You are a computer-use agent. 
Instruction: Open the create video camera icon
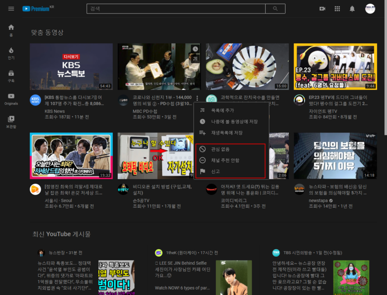coord(322,9)
